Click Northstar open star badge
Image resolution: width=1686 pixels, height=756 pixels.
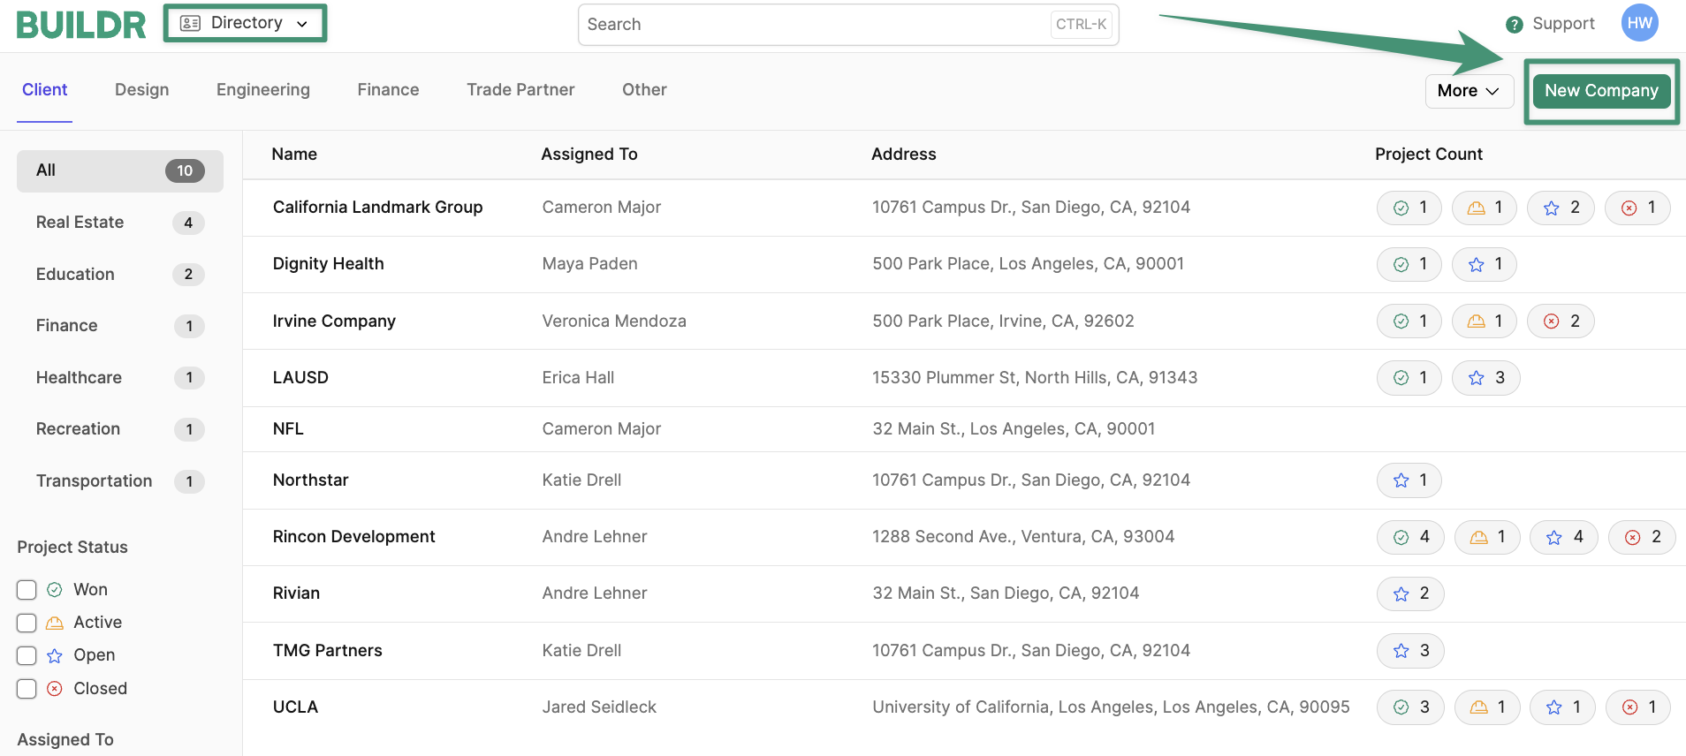click(x=1409, y=480)
